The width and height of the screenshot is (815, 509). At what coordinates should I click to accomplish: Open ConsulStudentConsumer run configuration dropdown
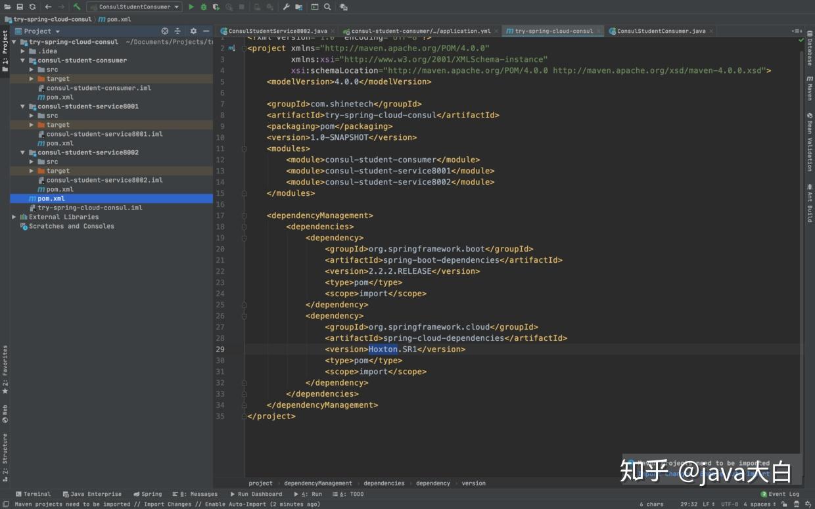[x=134, y=7]
